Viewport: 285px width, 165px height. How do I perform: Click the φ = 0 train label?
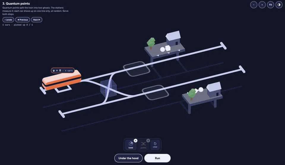click(63, 71)
